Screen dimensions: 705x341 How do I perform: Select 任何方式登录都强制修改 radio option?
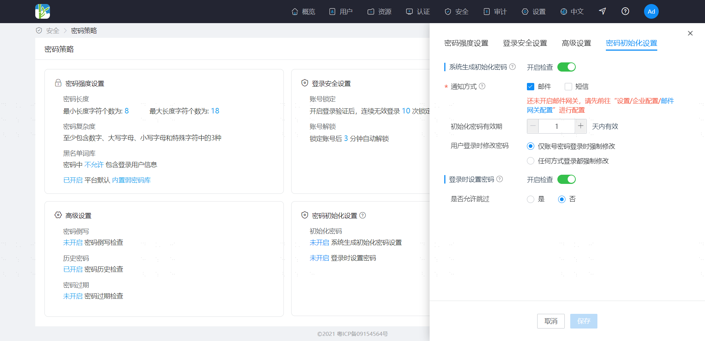(530, 161)
